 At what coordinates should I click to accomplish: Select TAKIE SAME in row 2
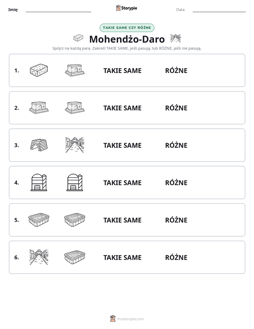tap(122, 108)
